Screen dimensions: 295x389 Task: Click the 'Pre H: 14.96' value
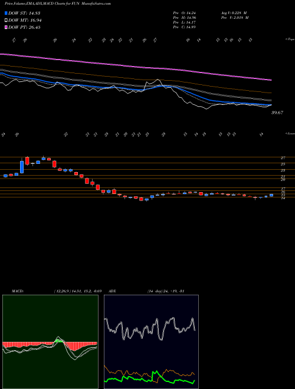[185, 18]
